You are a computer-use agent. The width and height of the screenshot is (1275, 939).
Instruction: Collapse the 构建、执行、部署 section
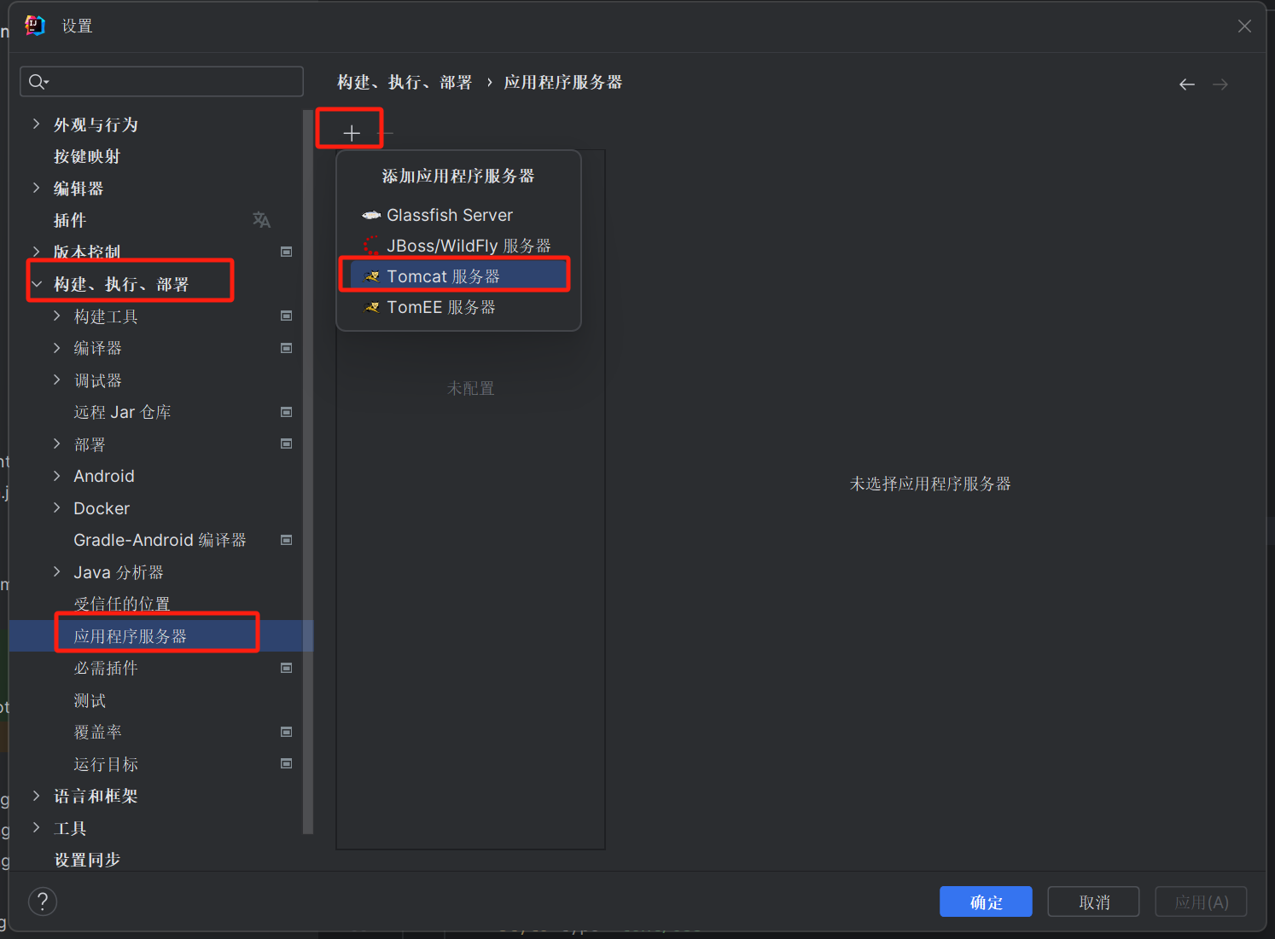(x=37, y=284)
